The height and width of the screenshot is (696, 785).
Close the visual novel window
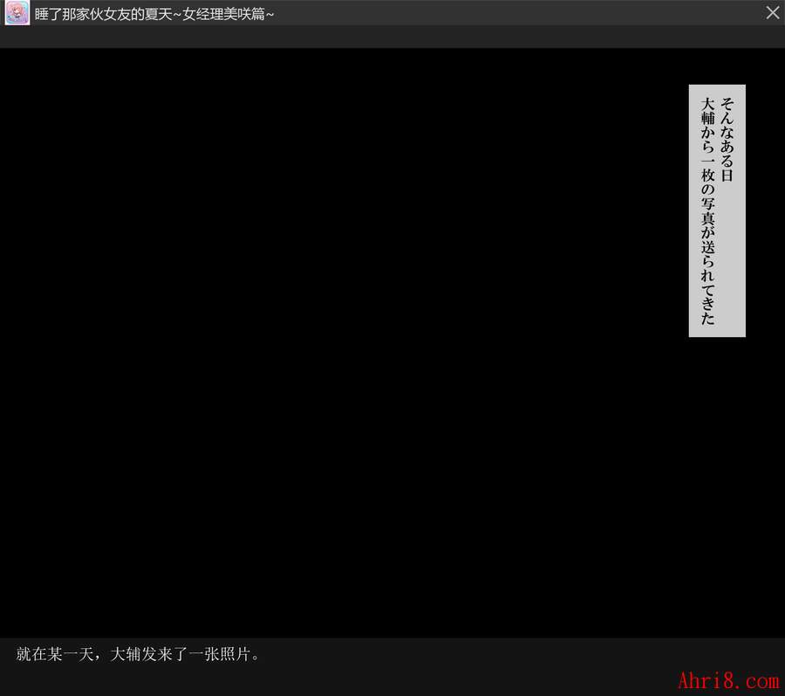point(772,13)
